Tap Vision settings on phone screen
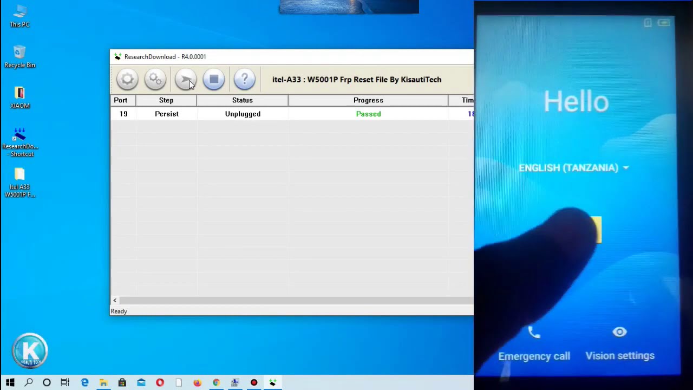Image resolution: width=693 pixels, height=390 pixels. point(620,356)
